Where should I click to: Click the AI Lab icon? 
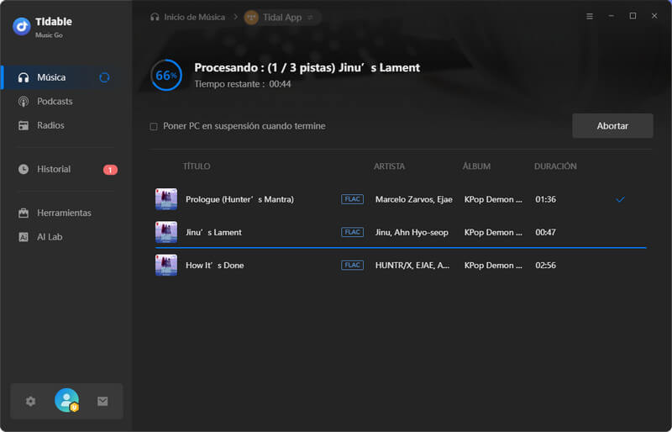[24, 237]
